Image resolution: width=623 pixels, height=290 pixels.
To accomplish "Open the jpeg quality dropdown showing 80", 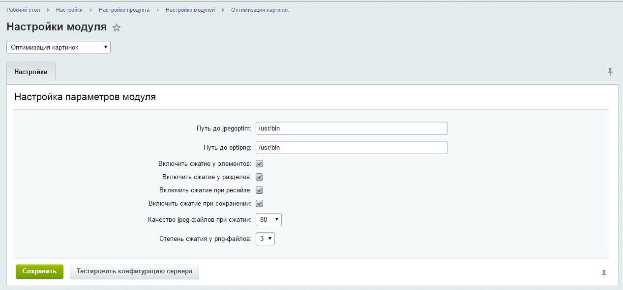I will [268, 220].
